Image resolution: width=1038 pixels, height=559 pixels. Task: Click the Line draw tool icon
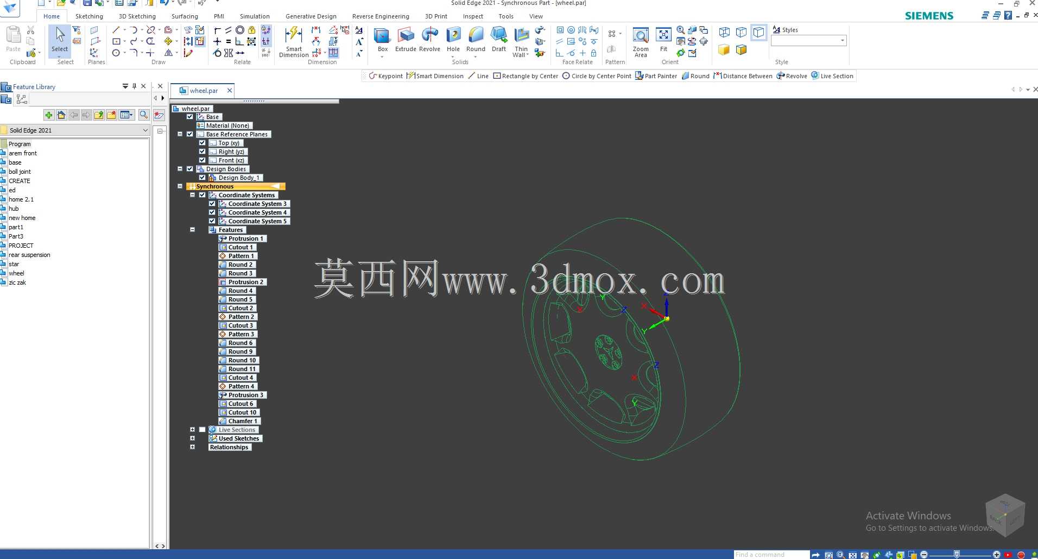(116, 30)
